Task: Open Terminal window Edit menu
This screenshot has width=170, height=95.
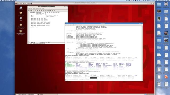Action: pos(69,25)
